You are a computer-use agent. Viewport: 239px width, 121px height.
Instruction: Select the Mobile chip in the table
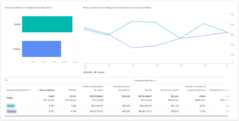point(11,106)
